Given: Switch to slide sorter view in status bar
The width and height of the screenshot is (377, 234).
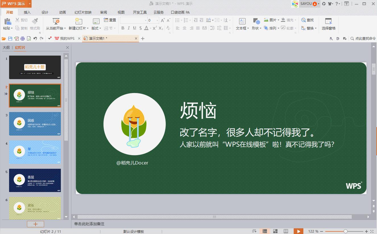Looking at the screenshot, I should (x=275, y=231).
